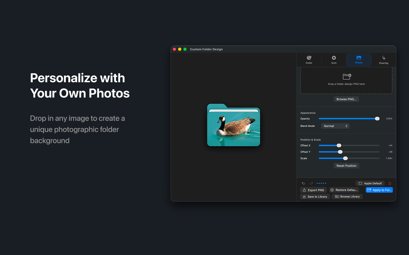Export the design as PNG
The width and height of the screenshot is (409, 255).
tap(313, 190)
